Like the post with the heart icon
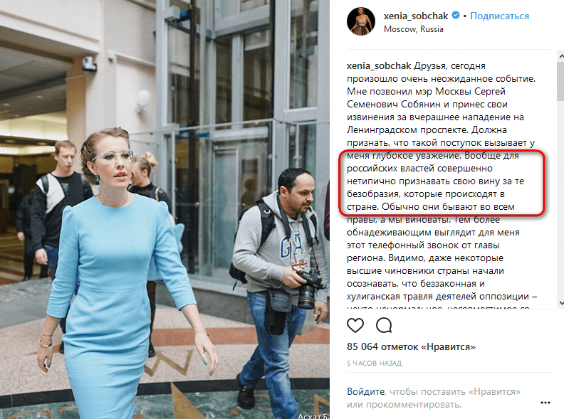Image resolution: width=564 pixels, height=419 pixels. pos(355,325)
